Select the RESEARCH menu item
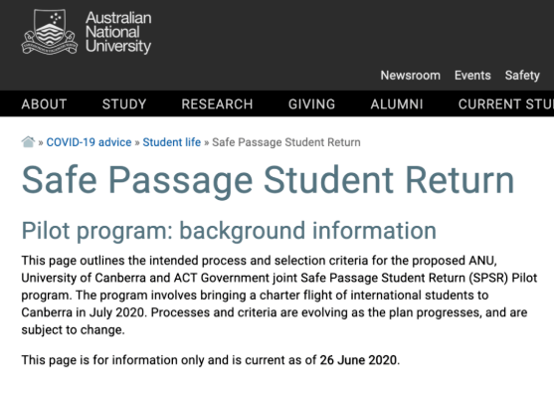554x399 pixels. (217, 104)
